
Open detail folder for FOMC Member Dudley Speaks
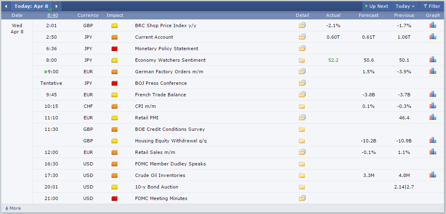click(302, 164)
